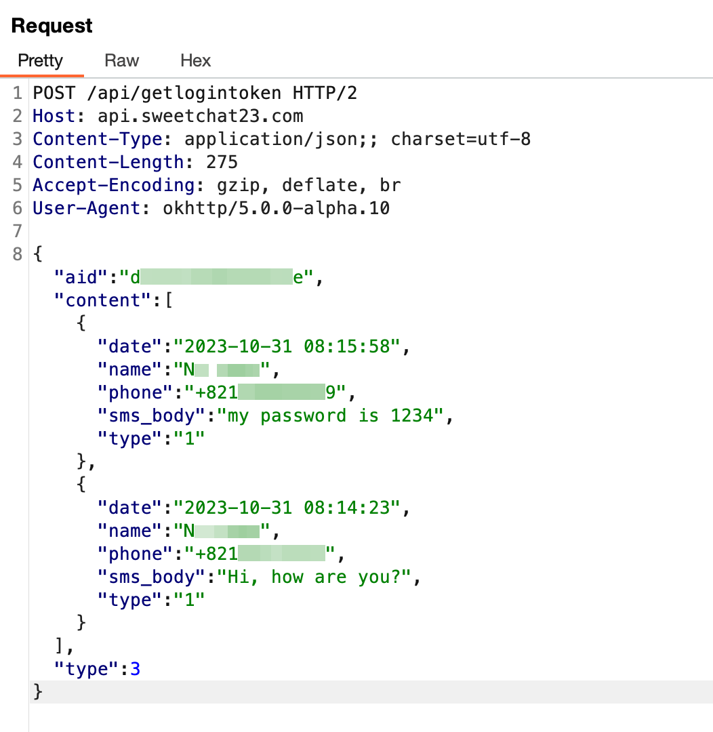Image resolution: width=713 pixels, height=732 pixels.
Task: Switch to the Pretty tab
Action: point(40,61)
